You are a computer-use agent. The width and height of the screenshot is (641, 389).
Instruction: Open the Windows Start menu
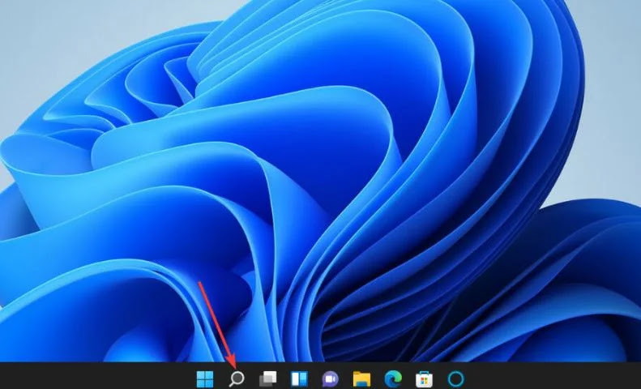pos(204,378)
